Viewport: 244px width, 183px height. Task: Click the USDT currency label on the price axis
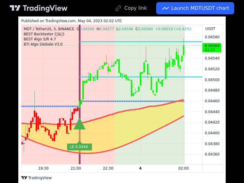(x=210, y=29)
